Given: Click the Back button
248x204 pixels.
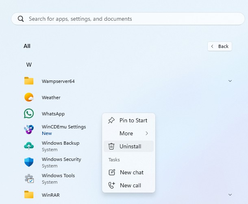Looking at the screenshot, I should [x=220, y=46].
